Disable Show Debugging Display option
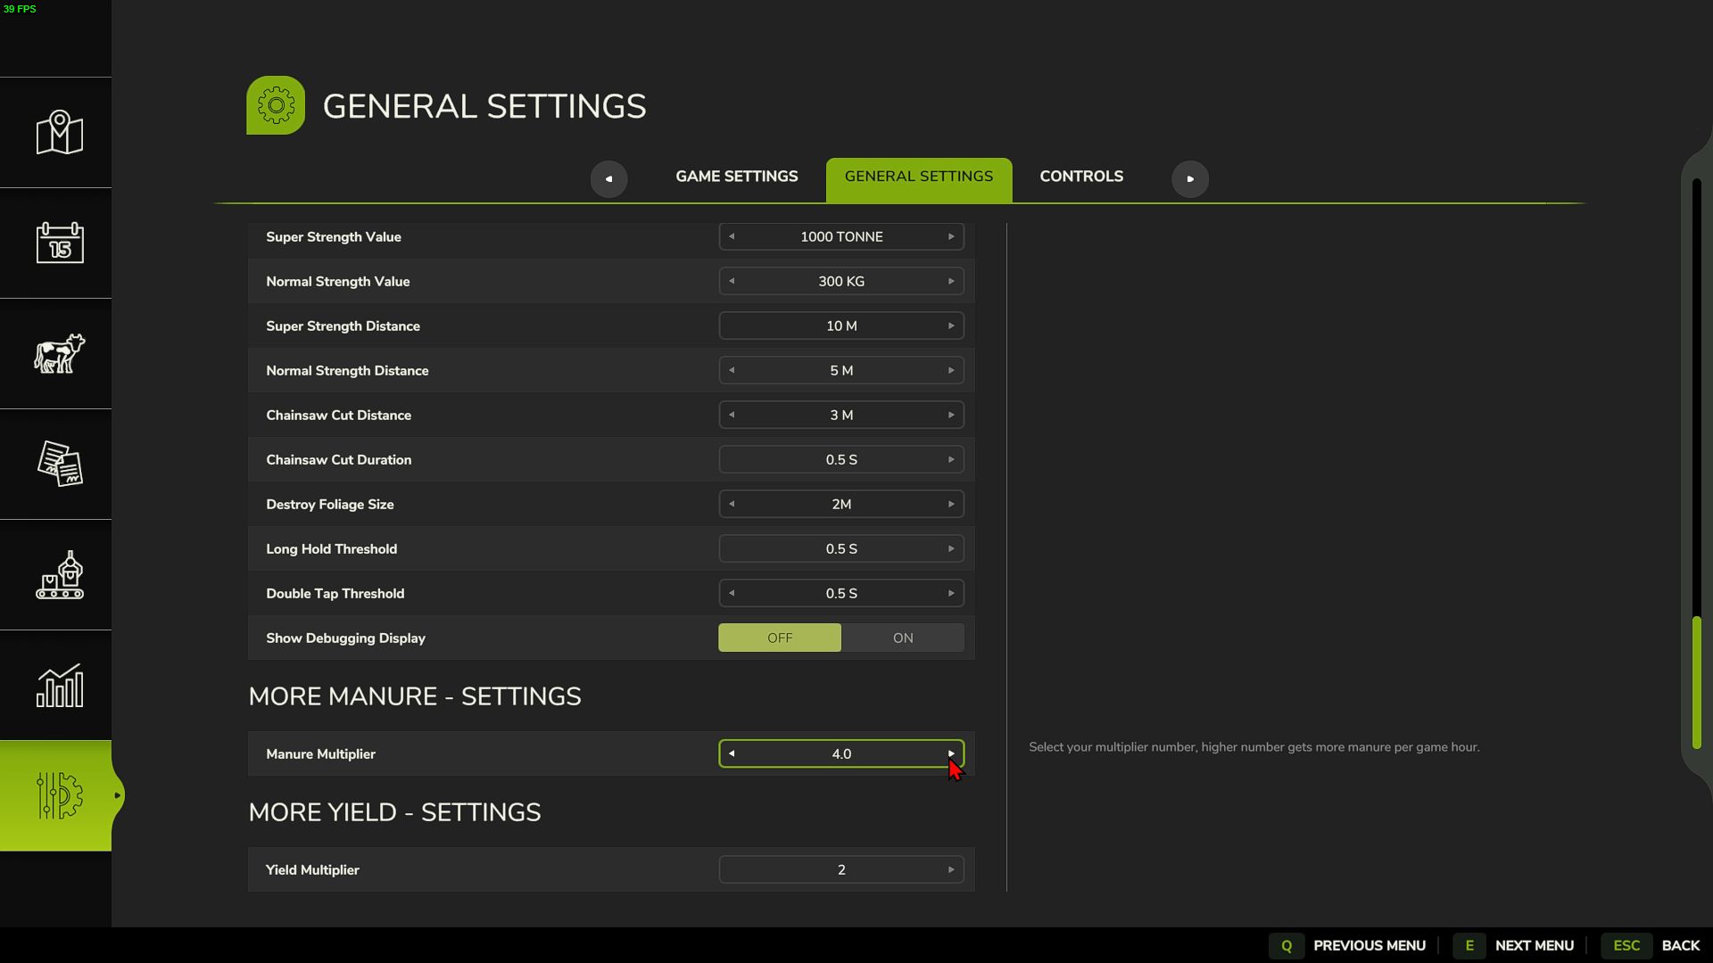Screen dimensions: 1713x963 click(779, 638)
